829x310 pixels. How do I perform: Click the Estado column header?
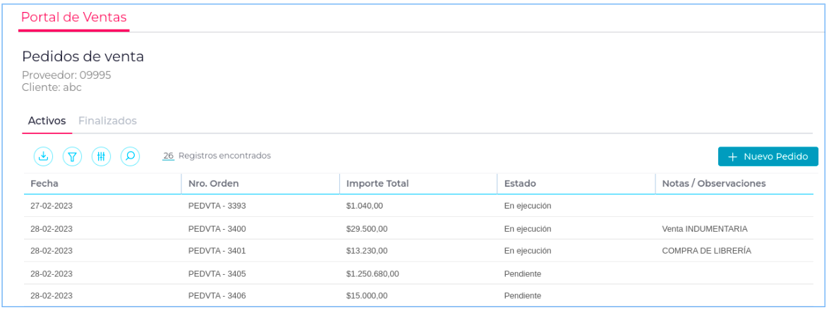520,184
